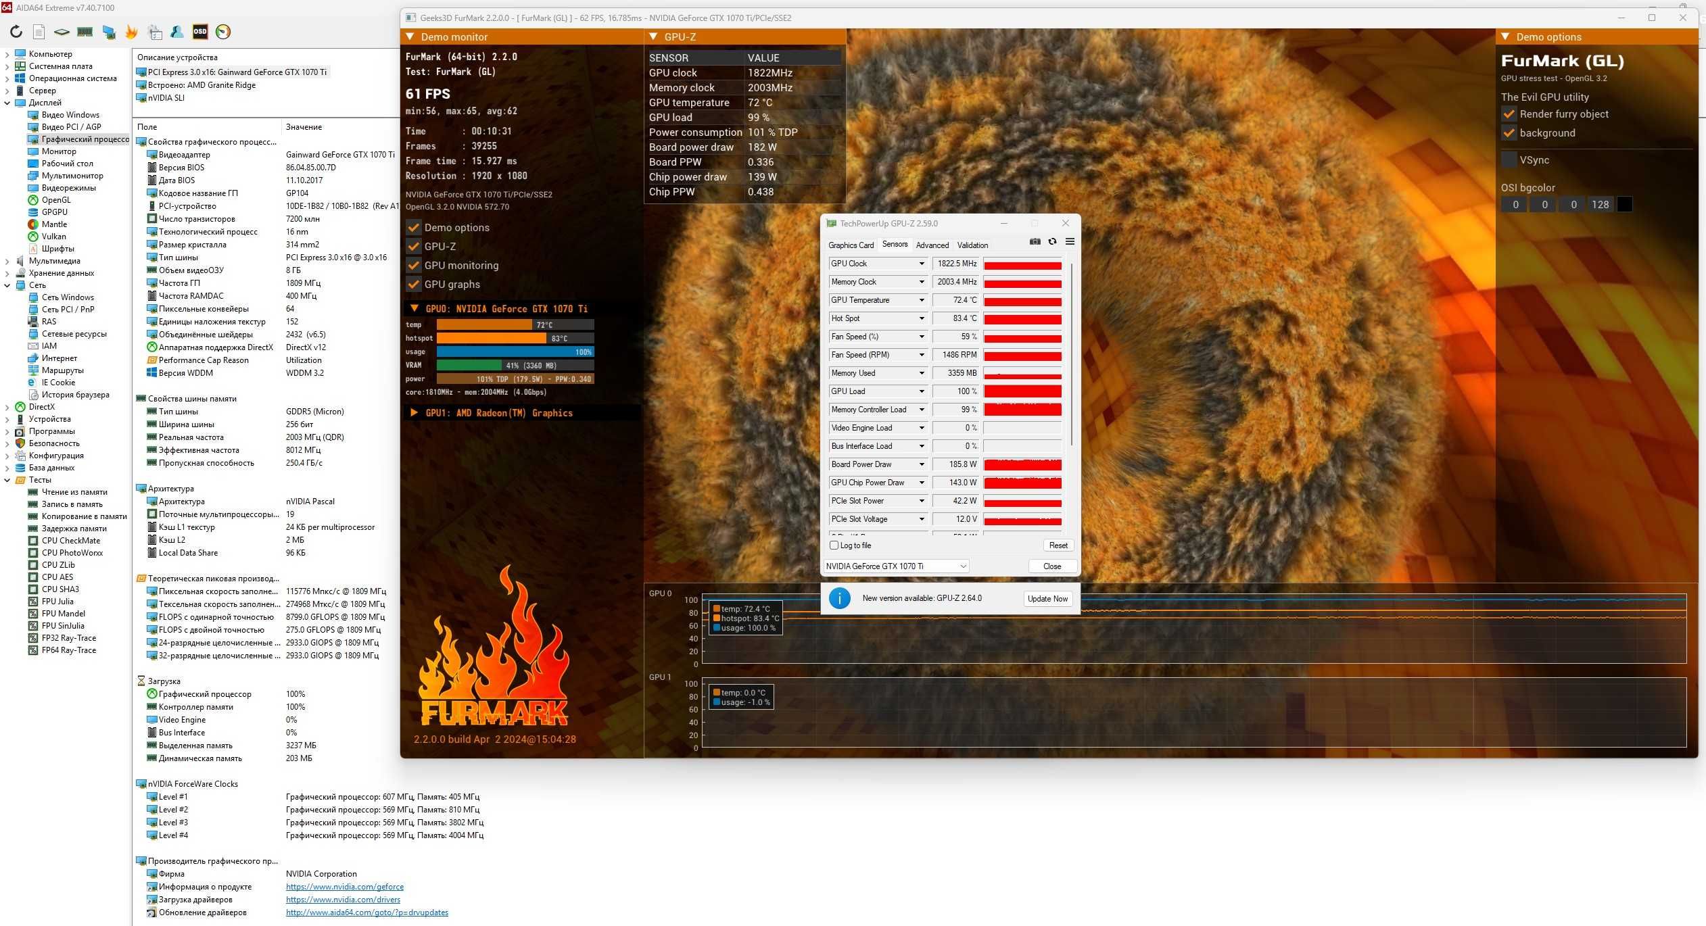This screenshot has height=926, width=1706.
Task: Select GPGPU item in AIDA64 tree
Action: click(54, 212)
